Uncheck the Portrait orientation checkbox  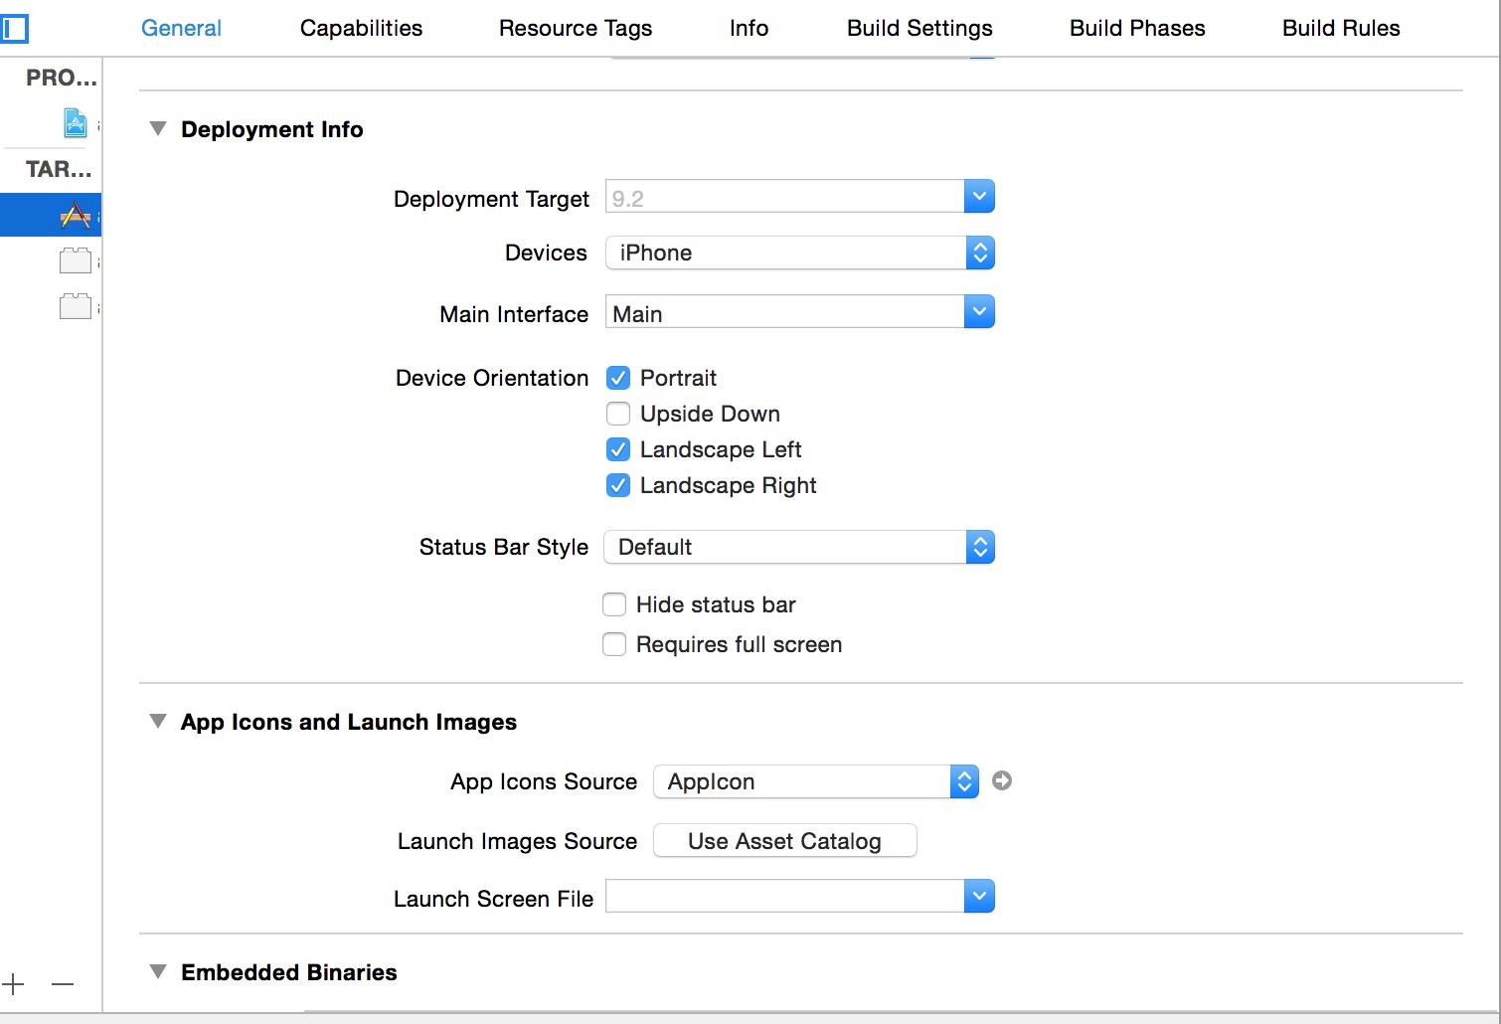click(618, 378)
